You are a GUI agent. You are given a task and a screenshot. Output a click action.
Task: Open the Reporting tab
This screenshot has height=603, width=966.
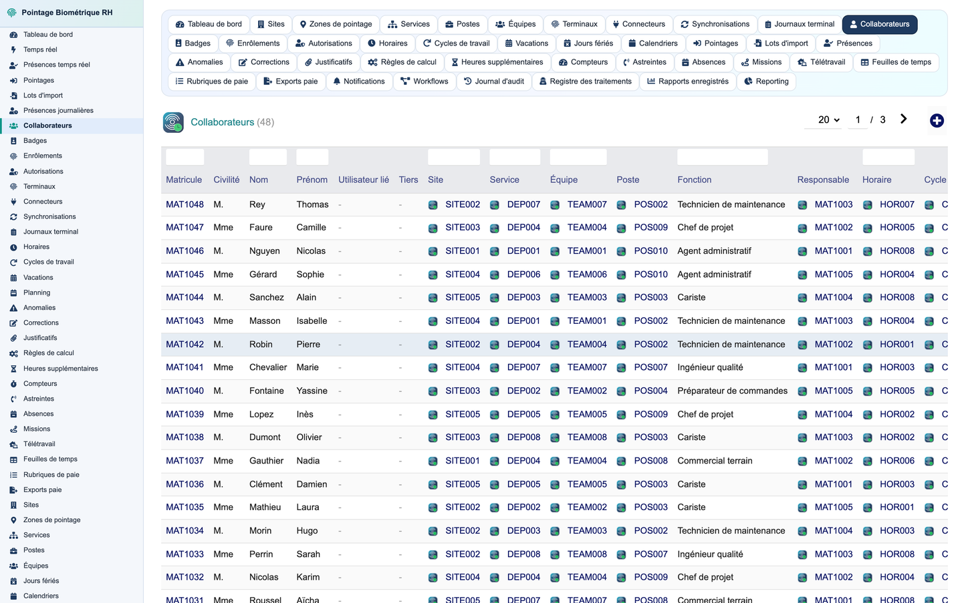pyautogui.click(x=766, y=81)
